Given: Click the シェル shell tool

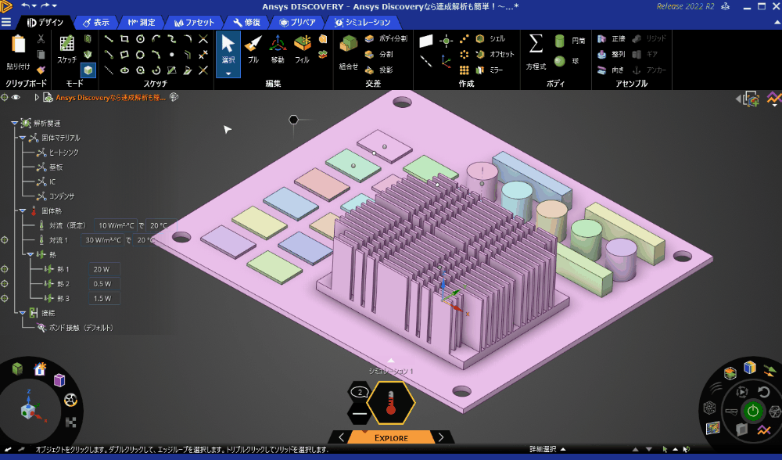Looking at the screenshot, I should point(491,38).
